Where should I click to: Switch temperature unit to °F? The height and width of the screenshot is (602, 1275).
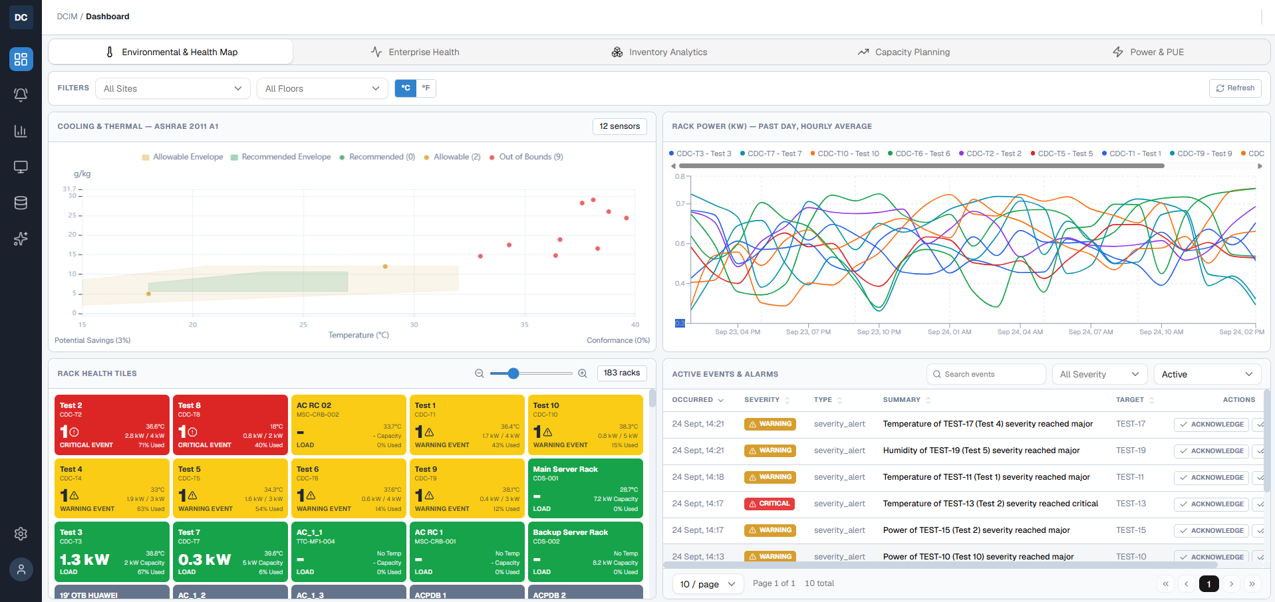[x=426, y=88]
